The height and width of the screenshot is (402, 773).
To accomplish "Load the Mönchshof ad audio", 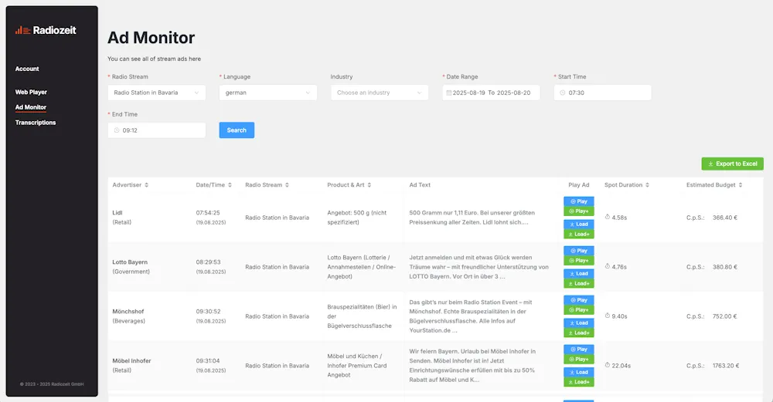I will [x=578, y=323].
